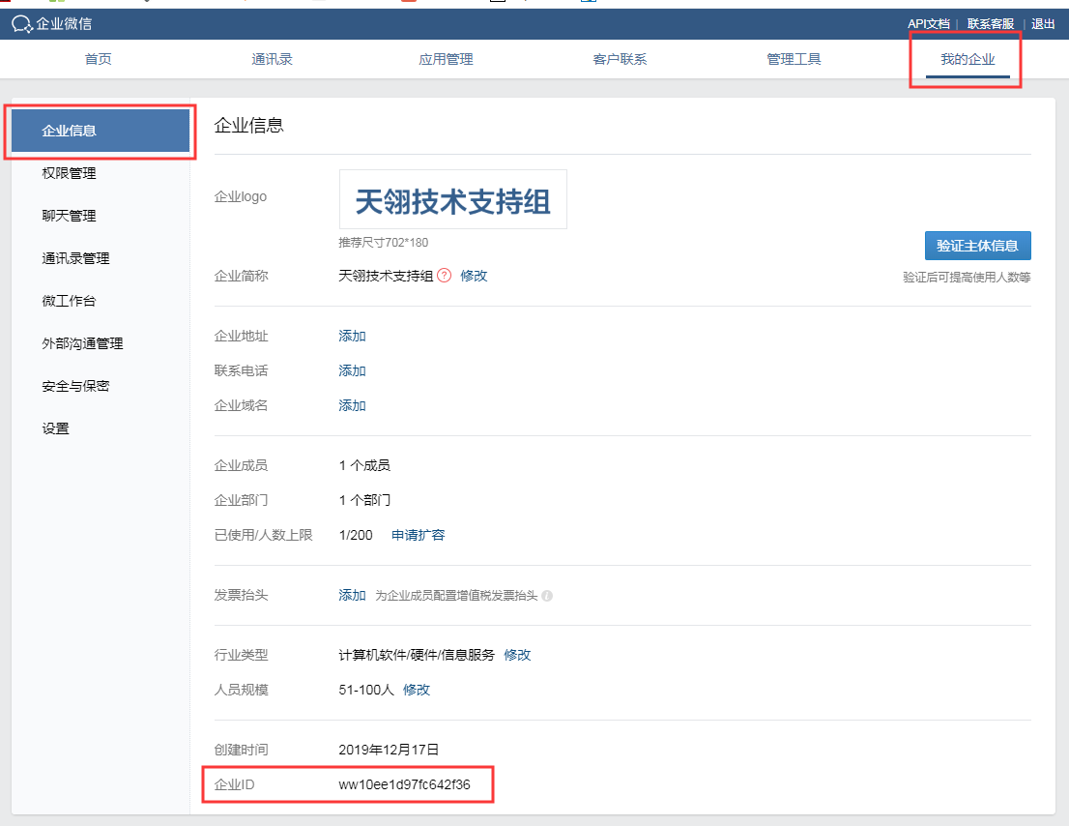The height and width of the screenshot is (826, 1069).
Task: Click the 企业微信 logo icon
Action: (x=22, y=24)
